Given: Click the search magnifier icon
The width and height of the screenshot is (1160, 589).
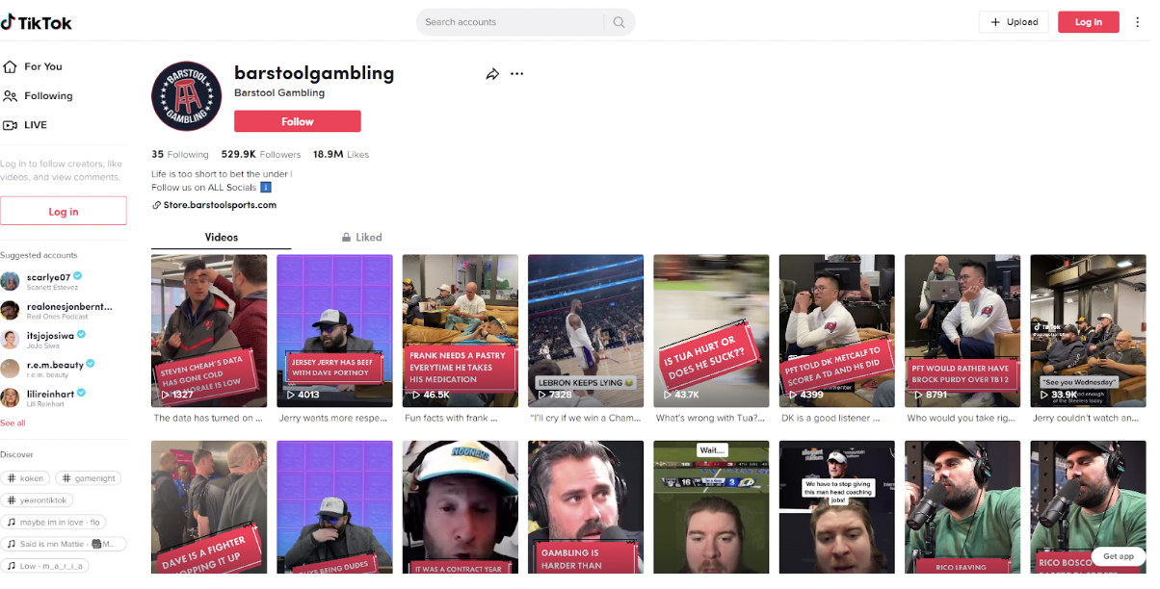Looking at the screenshot, I should point(619,22).
